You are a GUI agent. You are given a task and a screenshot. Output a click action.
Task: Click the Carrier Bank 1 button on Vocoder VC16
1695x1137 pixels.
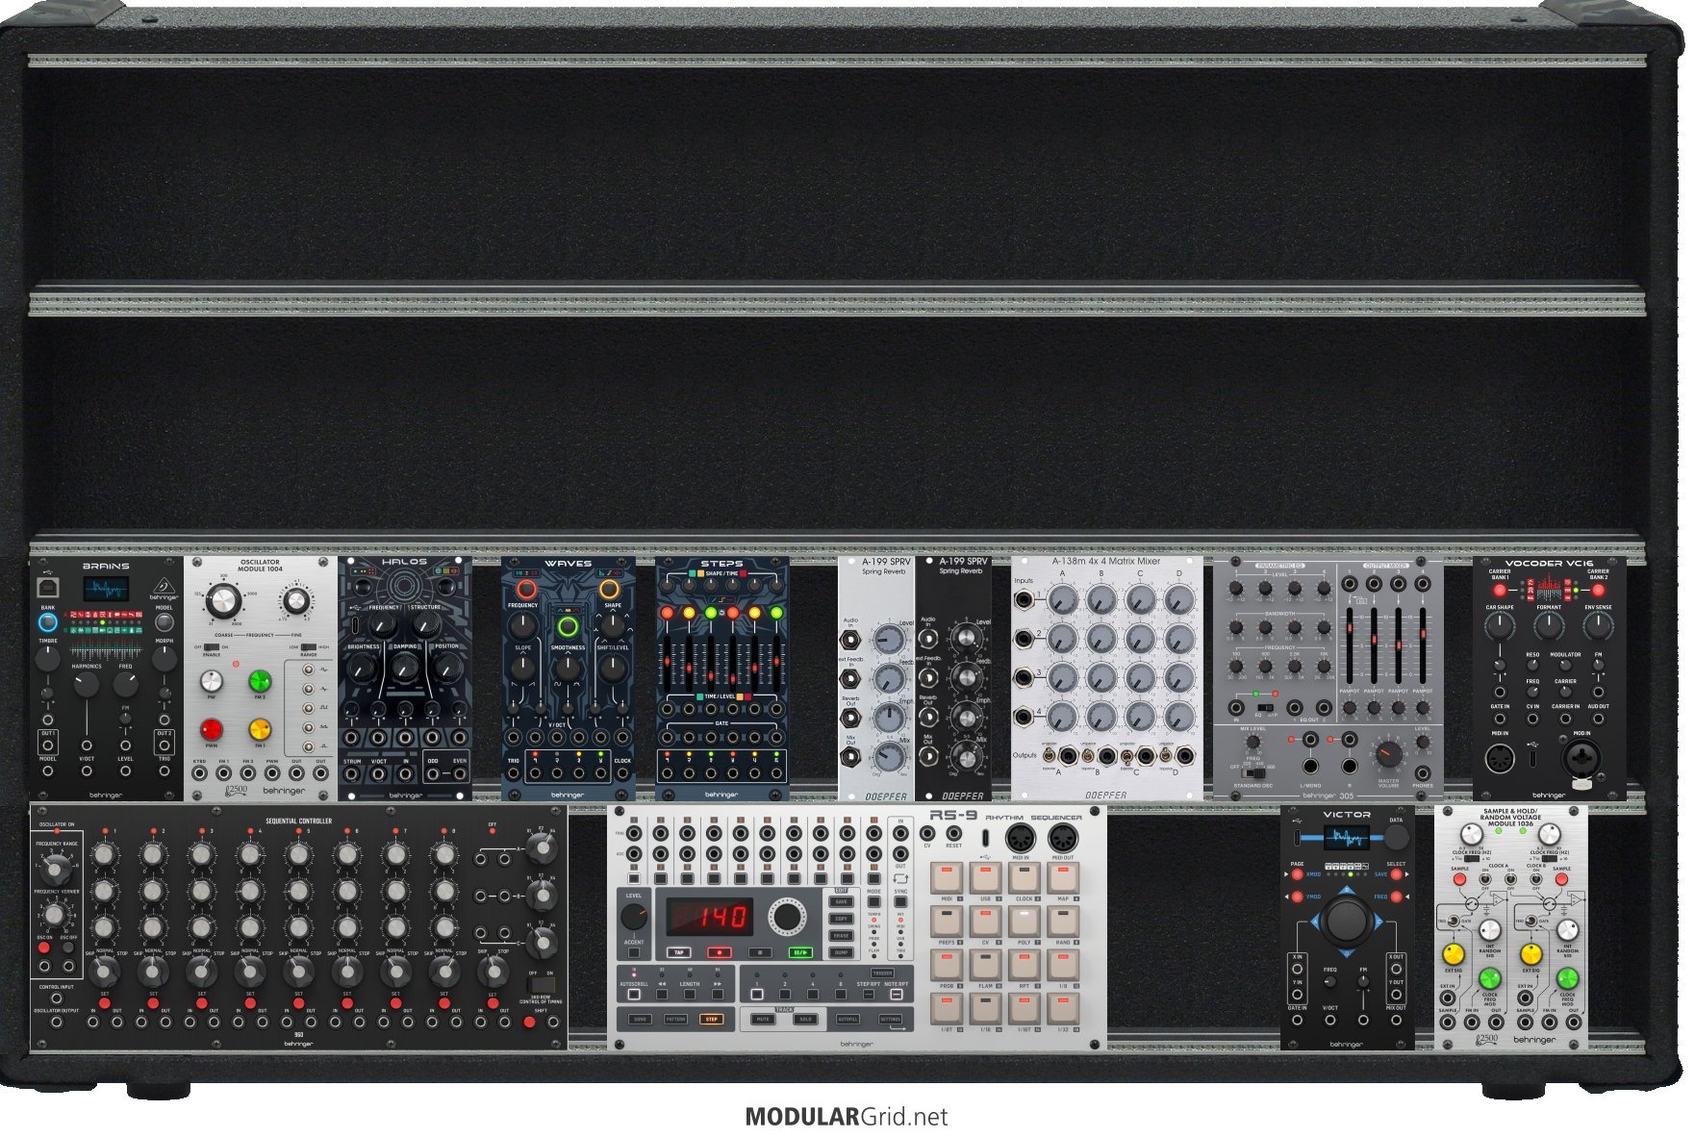1499,589
